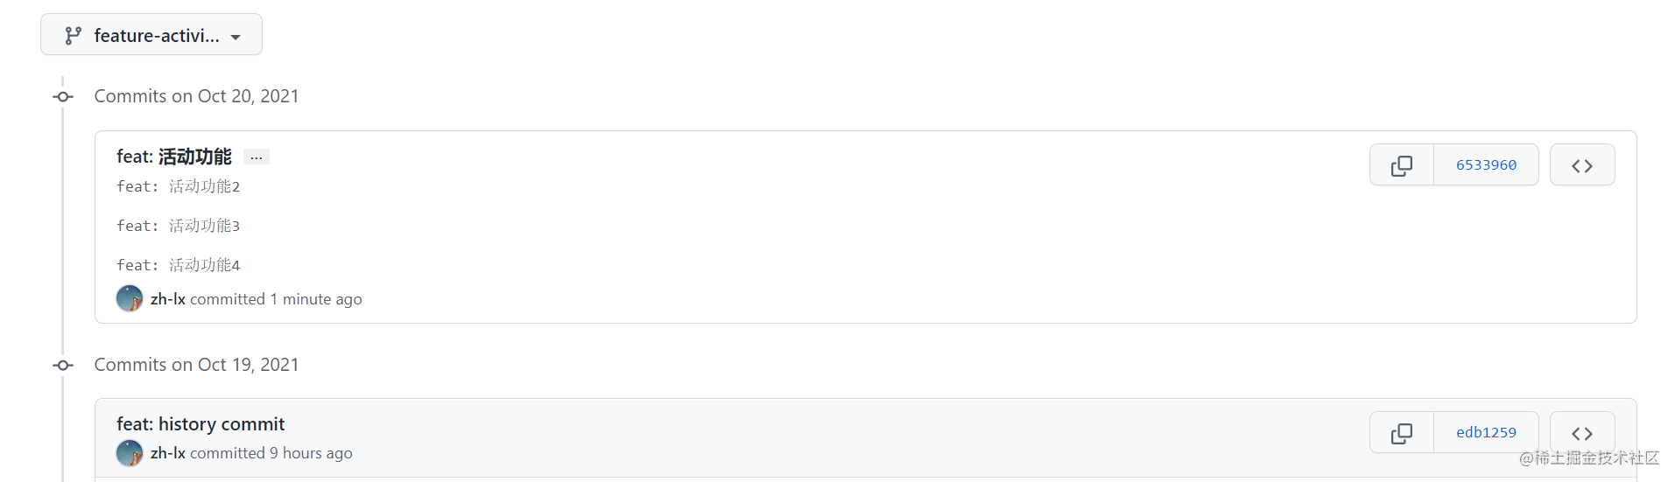Open the feature-activi... branch dropdown

(151, 35)
